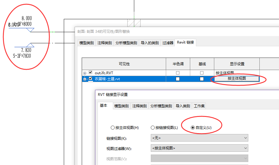
Task: Click the 可见性 column header
Action: pos(124,64)
